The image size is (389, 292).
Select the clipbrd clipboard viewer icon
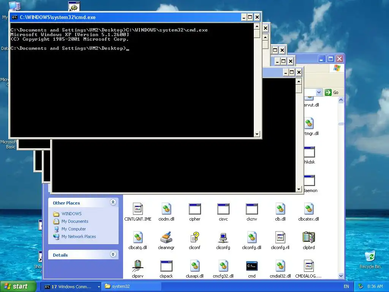pos(309,238)
